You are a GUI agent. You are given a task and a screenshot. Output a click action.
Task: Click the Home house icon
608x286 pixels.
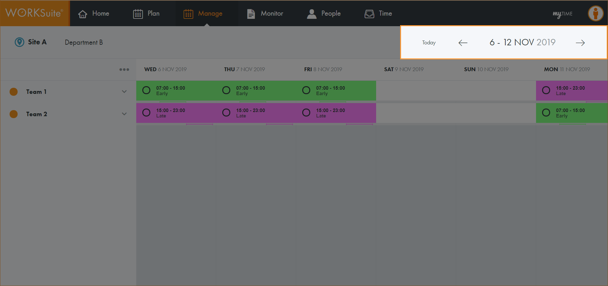(83, 14)
